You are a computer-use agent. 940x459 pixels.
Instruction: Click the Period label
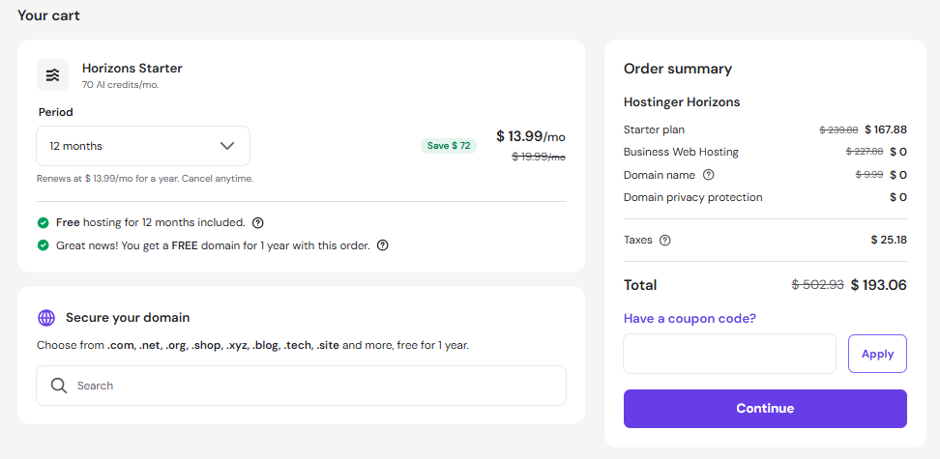(x=56, y=112)
